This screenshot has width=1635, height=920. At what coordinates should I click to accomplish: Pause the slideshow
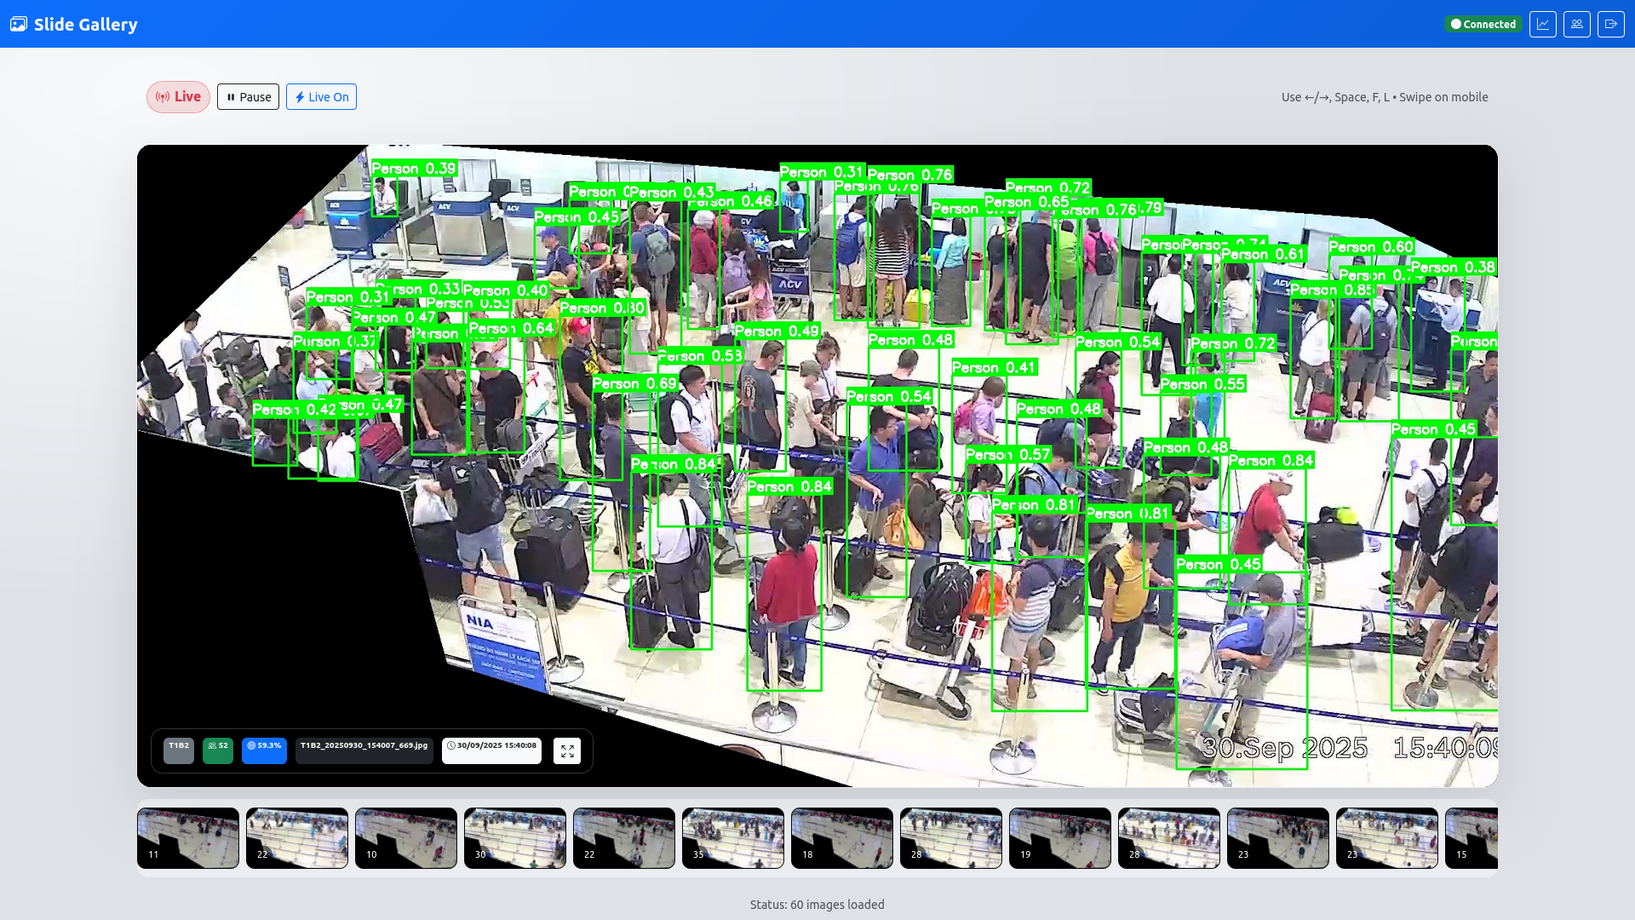click(248, 97)
